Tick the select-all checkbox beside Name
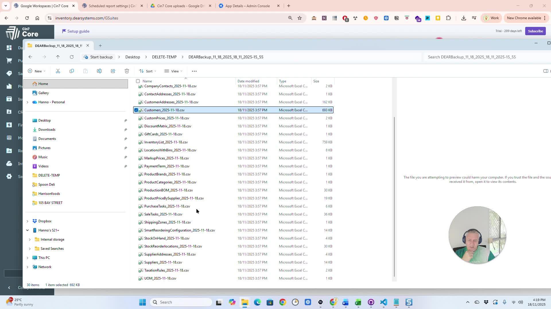The height and width of the screenshot is (309, 551). coord(138,81)
